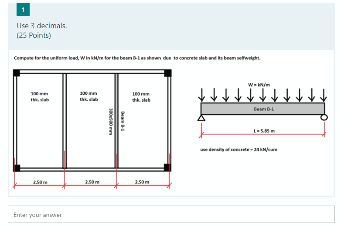Click the question number 1 badge

[x=23, y=10]
